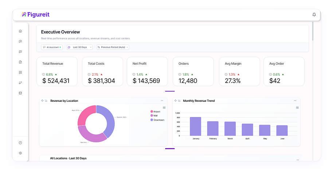
Task: Click the Executive Overview heading
Action: [60, 32]
